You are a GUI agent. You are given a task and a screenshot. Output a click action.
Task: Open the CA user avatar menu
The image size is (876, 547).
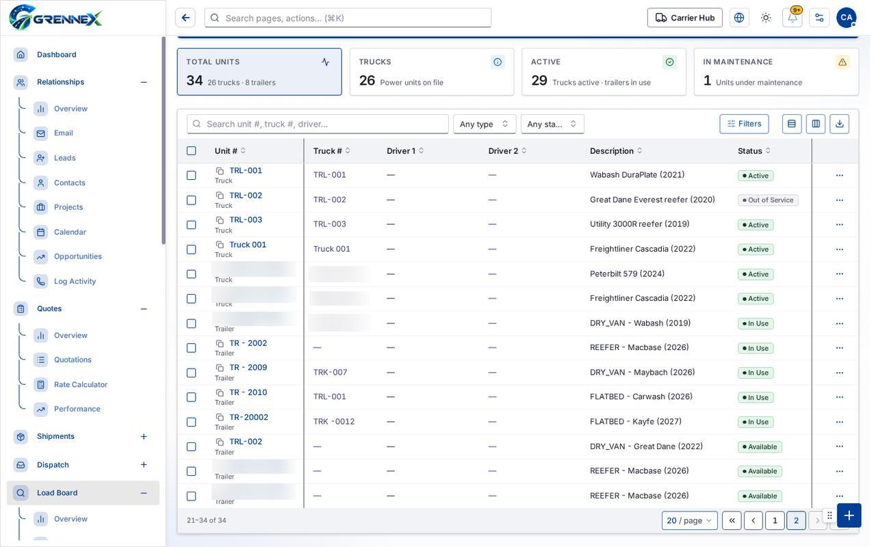pos(847,18)
